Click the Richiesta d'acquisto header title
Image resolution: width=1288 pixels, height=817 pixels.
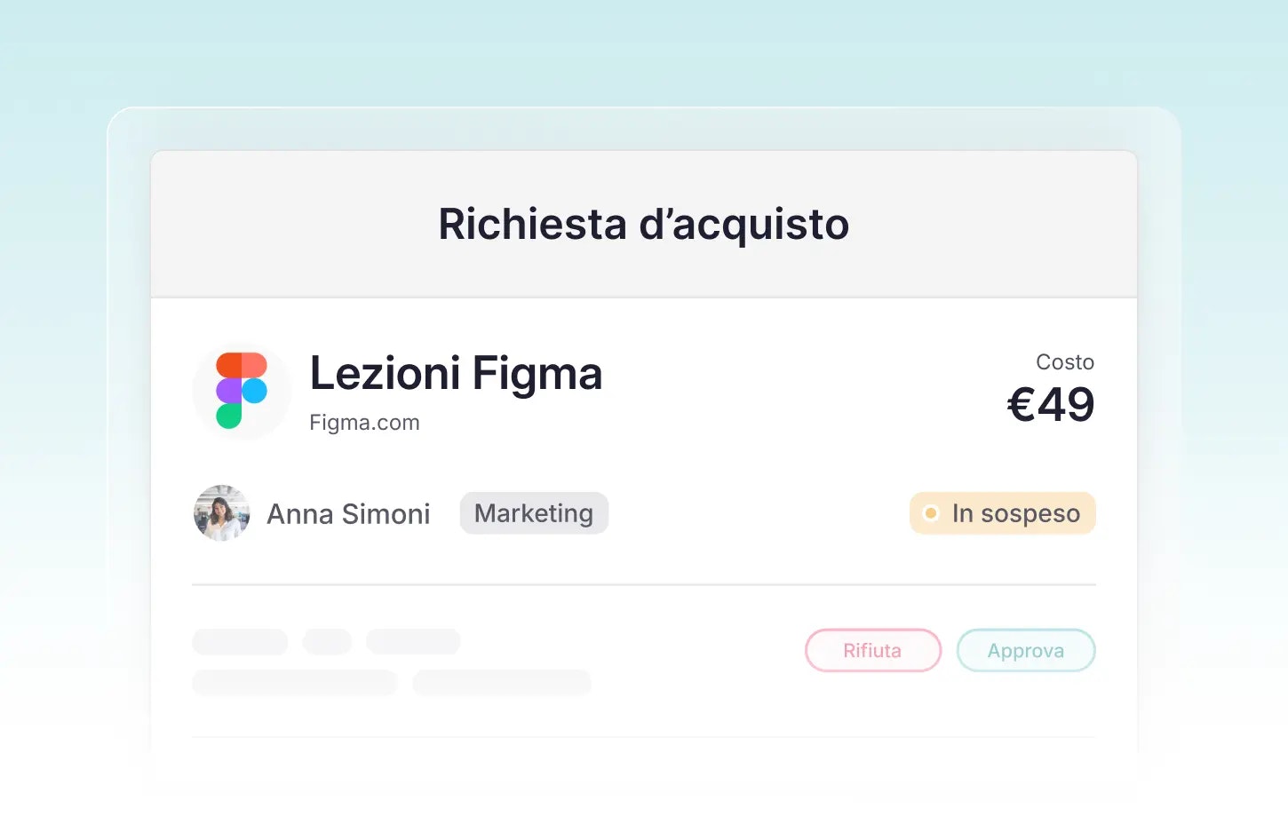click(643, 224)
